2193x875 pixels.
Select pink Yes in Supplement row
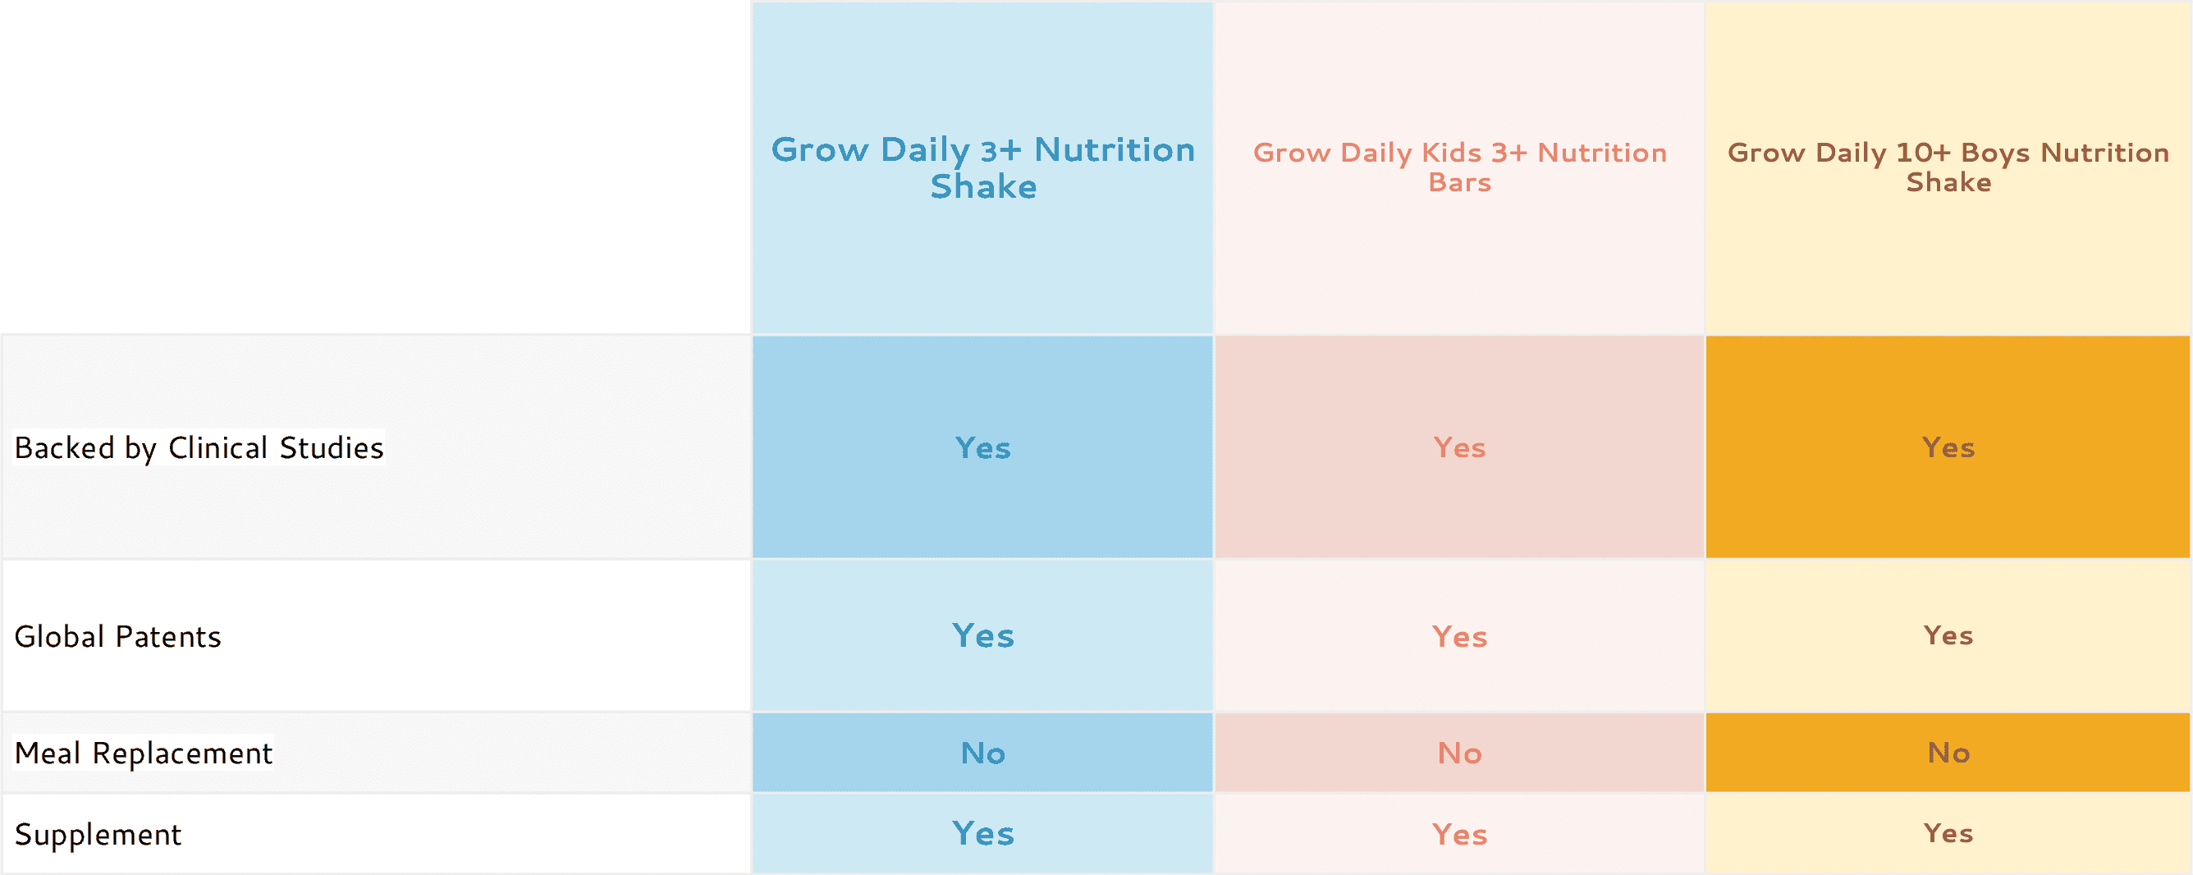pos(1459,834)
